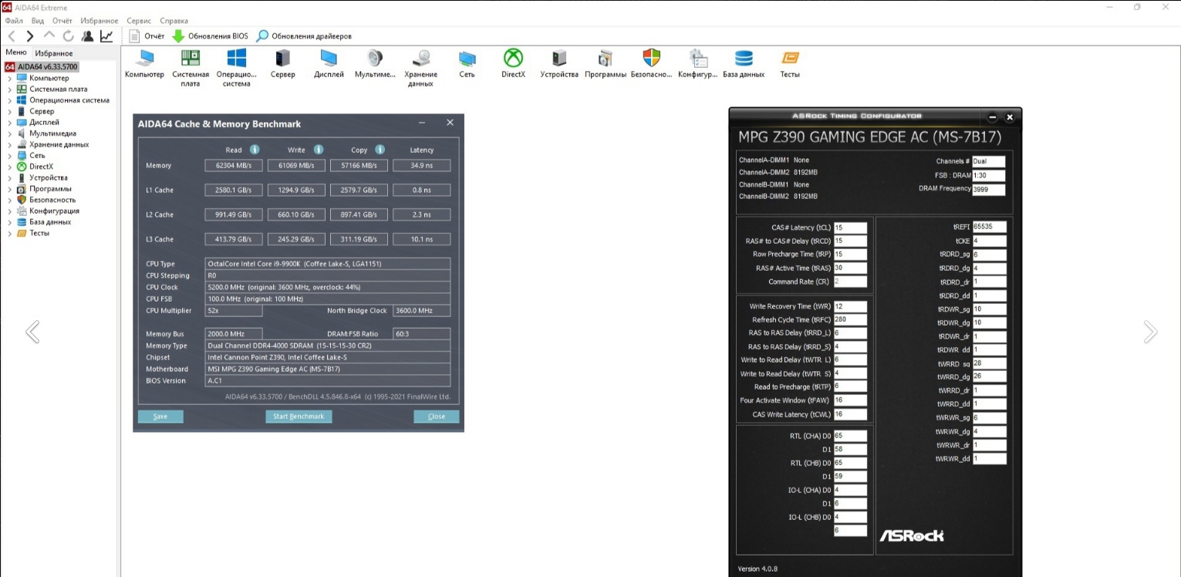Open the Отчёт menu in the menu bar
The image size is (1181, 577).
tap(62, 21)
